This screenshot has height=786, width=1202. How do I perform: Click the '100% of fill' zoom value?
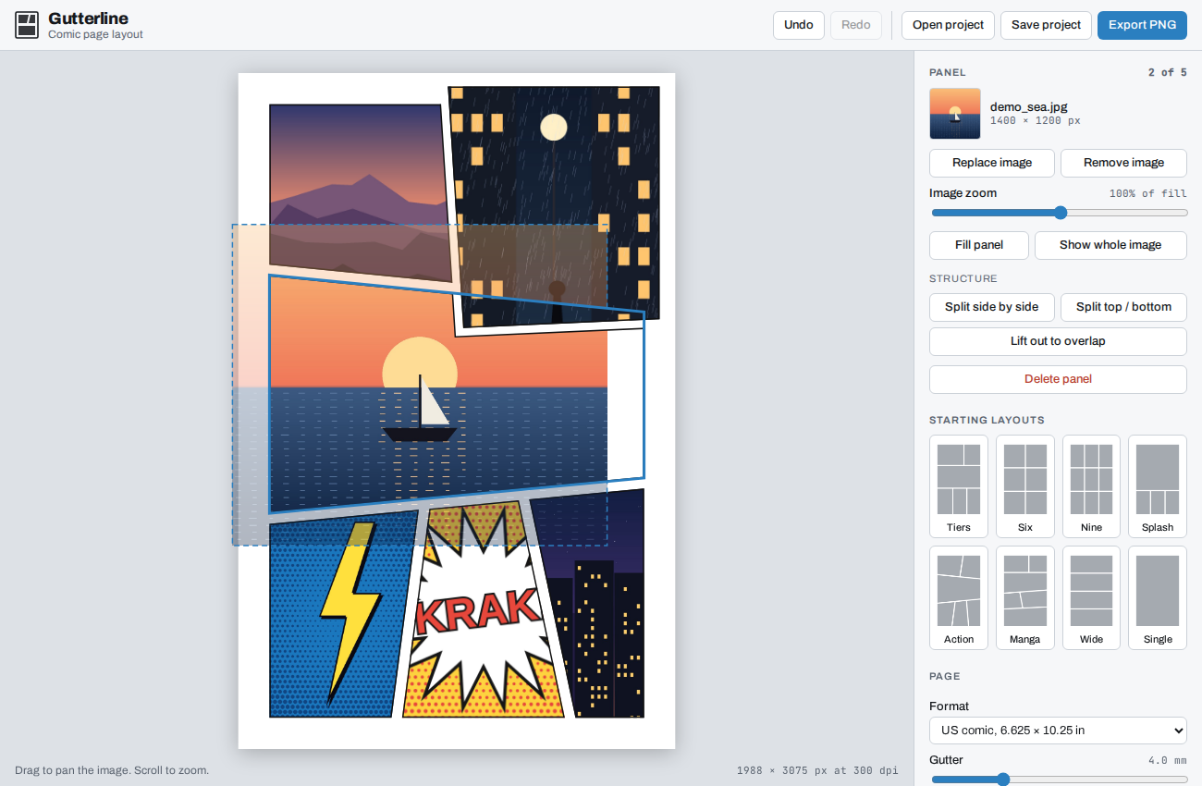point(1148,193)
